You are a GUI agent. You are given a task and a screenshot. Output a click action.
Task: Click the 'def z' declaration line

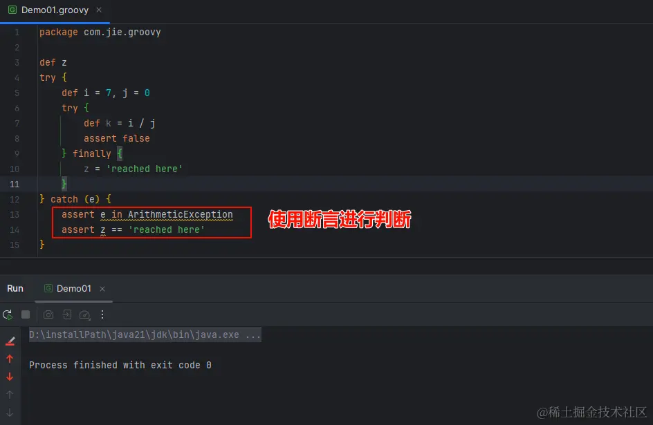[x=53, y=62]
